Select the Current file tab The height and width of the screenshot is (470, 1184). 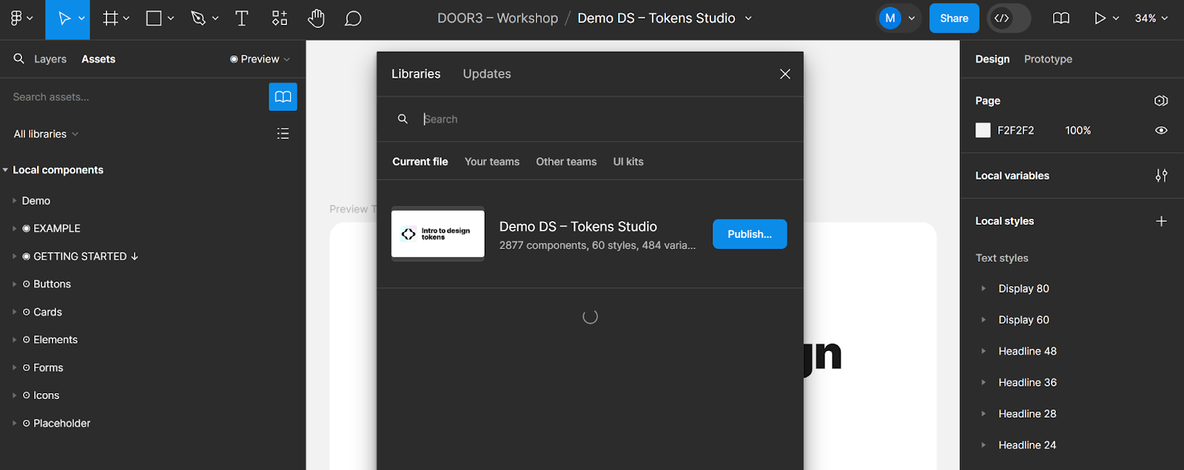(420, 162)
